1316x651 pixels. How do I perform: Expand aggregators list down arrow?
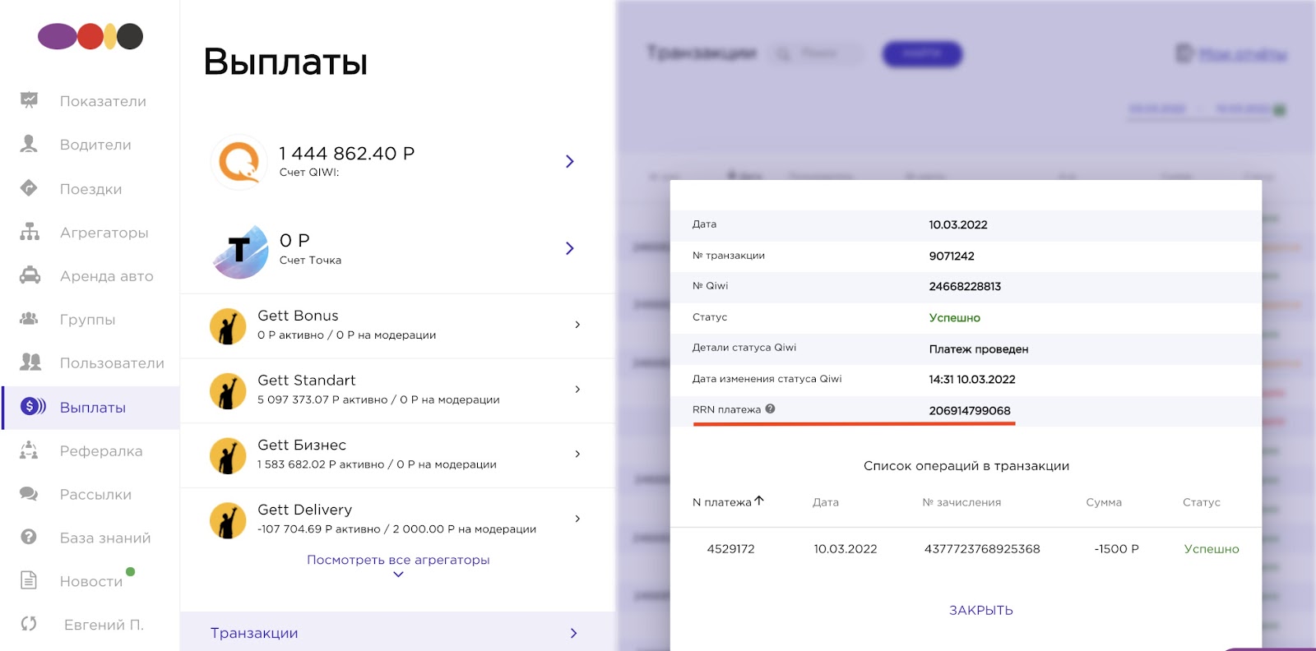[398, 575]
